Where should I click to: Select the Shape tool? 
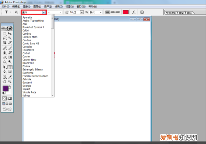10,71
